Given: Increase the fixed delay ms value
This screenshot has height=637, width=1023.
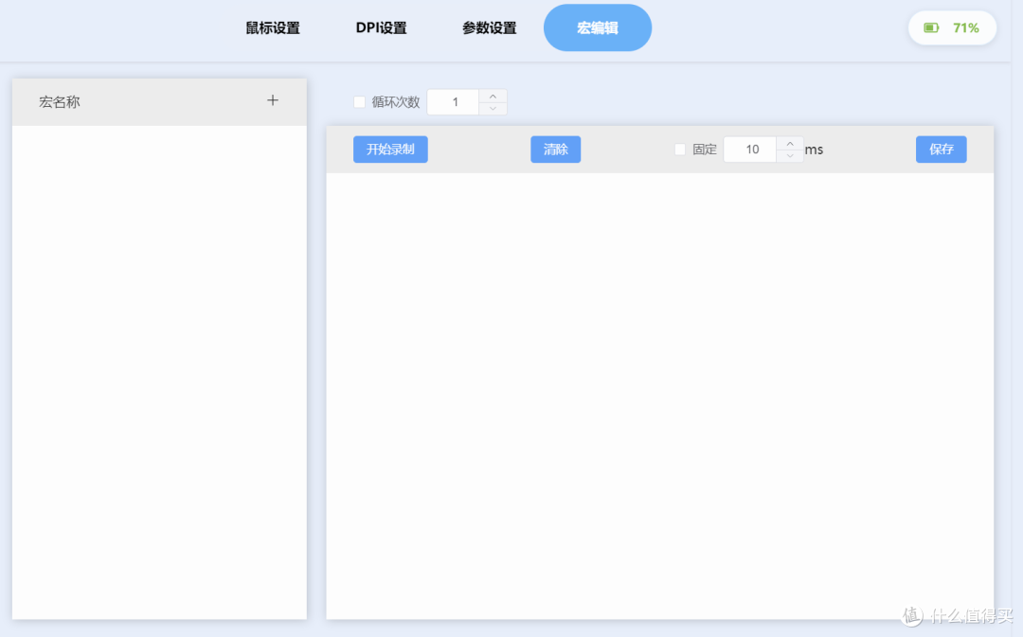Looking at the screenshot, I should 790,144.
